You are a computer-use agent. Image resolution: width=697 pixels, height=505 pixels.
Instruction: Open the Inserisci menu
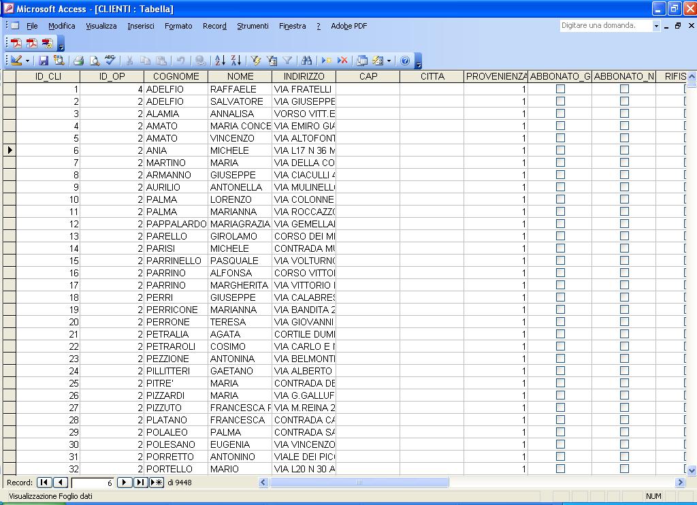pos(141,26)
